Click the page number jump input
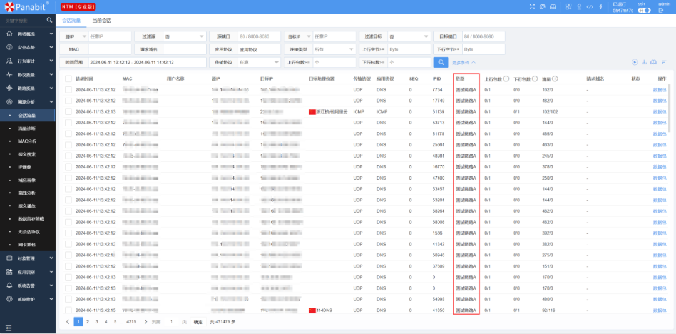676x334 pixels. coord(172,321)
